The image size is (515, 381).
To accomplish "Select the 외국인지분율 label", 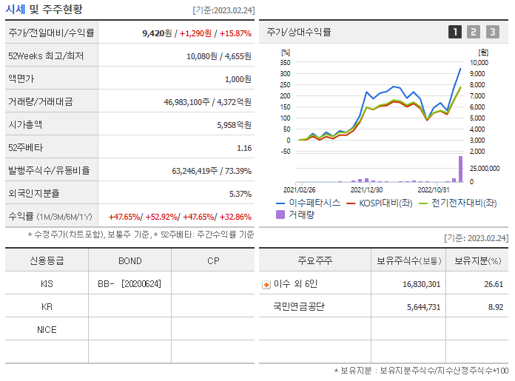I will point(34,193).
